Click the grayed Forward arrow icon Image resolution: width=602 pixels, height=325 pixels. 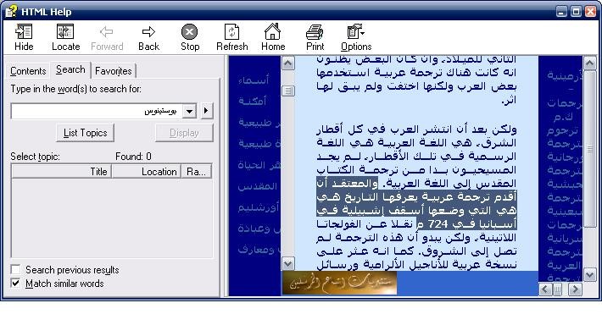(x=106, y=32)
